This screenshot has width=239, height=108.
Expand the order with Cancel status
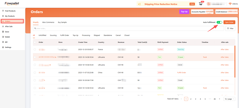click(50, 65)
